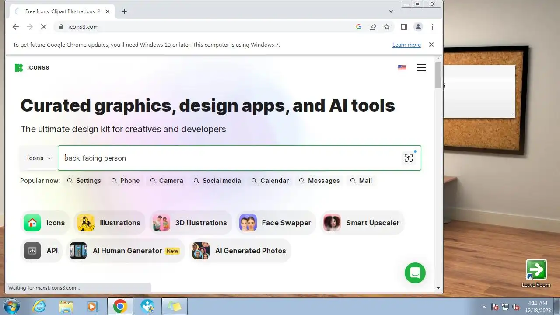
Task: Show hidden system tray icons
Action: [x=484, y=307]
